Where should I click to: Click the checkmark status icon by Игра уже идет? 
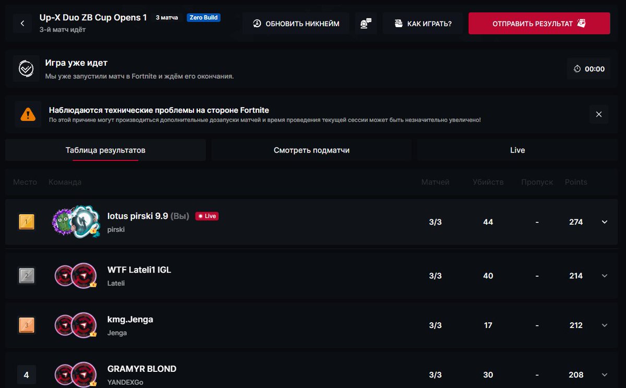[x=26, y=68]
